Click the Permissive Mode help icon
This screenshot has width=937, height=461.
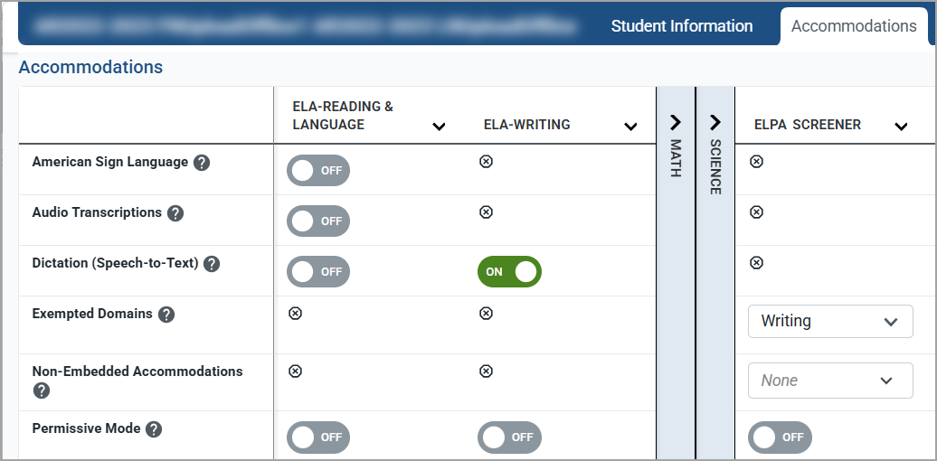click(x=154, y=429)
